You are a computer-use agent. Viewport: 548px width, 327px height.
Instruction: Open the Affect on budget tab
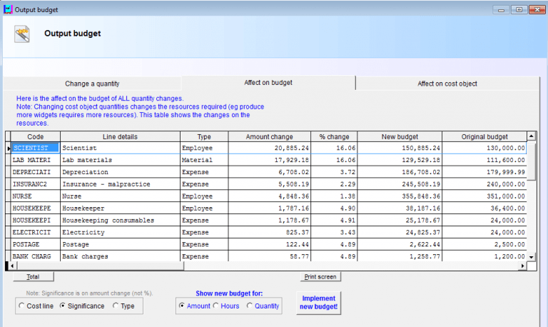(268, 83)
